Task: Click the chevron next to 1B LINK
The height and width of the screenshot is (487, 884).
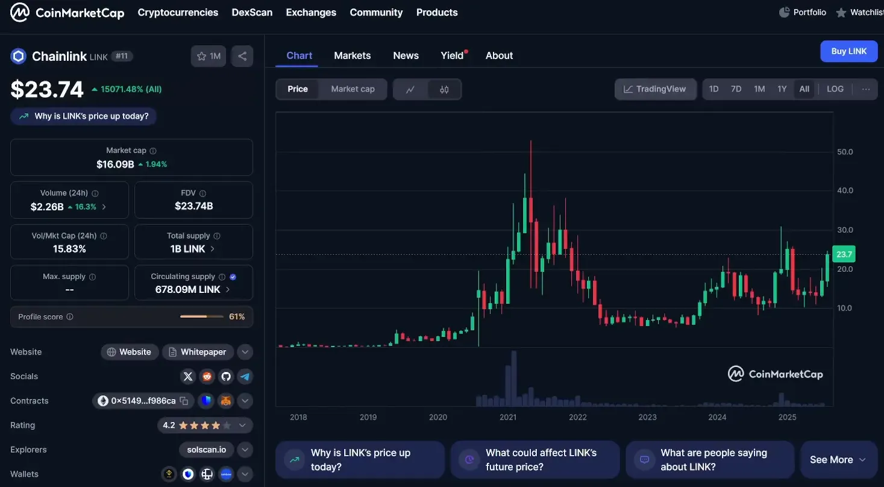Action: click(212, 249)
